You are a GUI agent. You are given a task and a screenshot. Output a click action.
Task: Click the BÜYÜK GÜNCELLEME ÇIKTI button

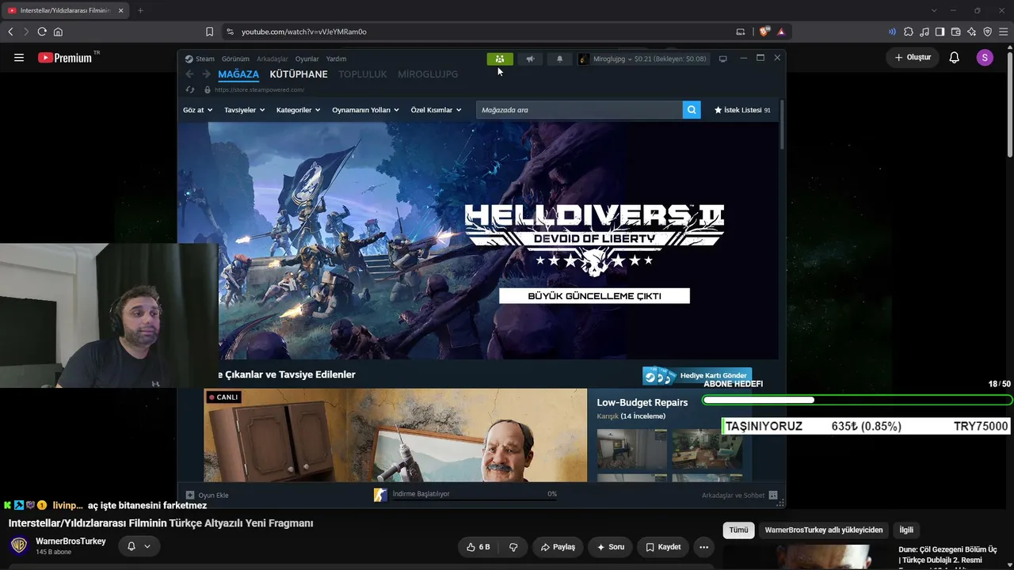pos(594,296)
